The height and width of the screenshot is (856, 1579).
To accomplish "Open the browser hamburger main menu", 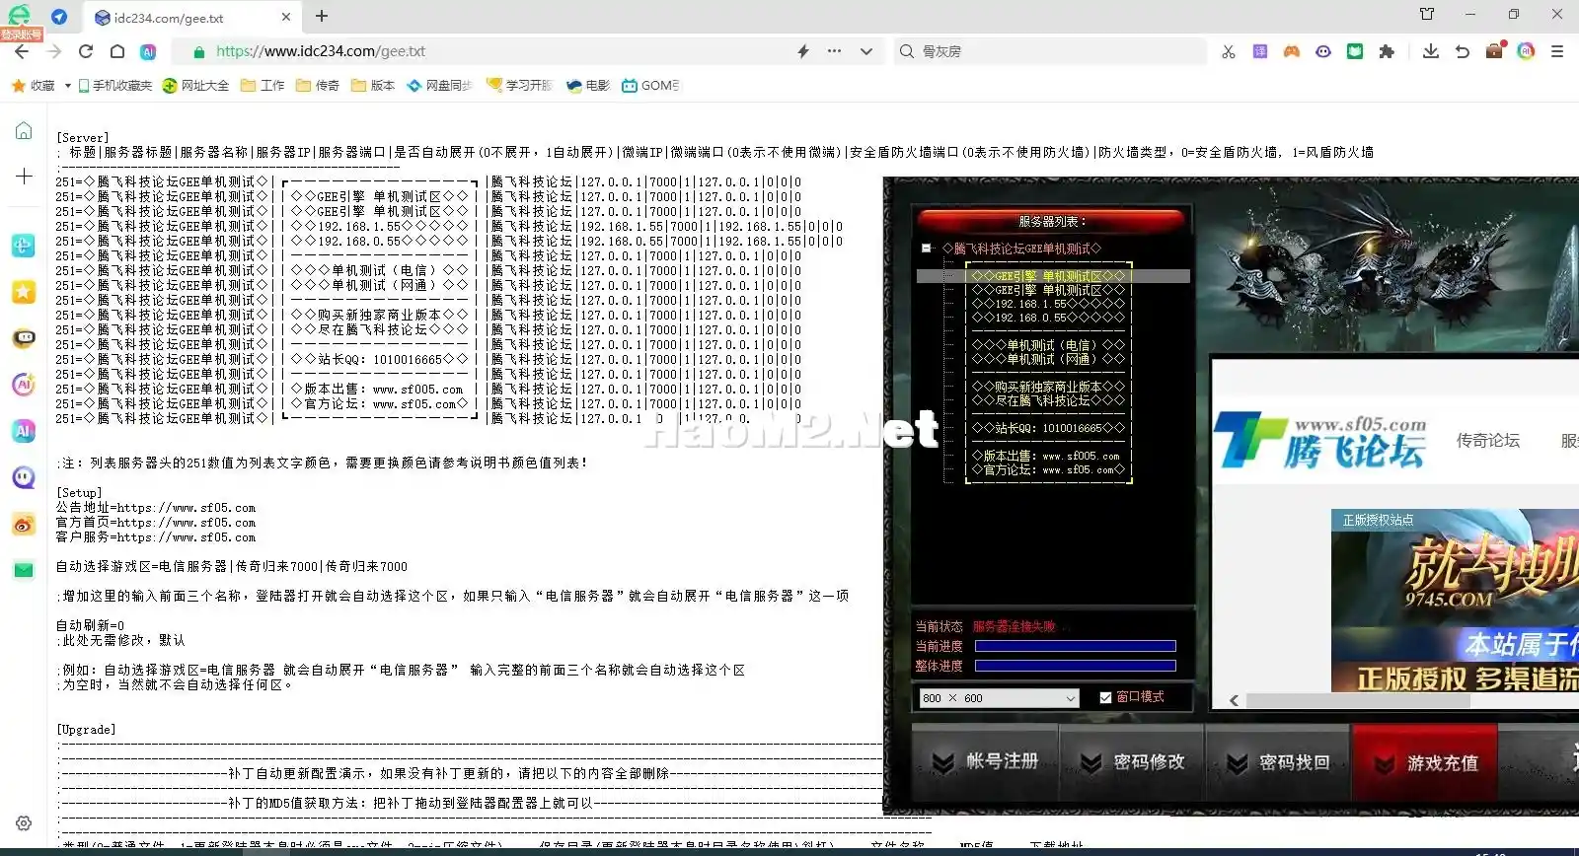I will click(x=1557, y=51).
